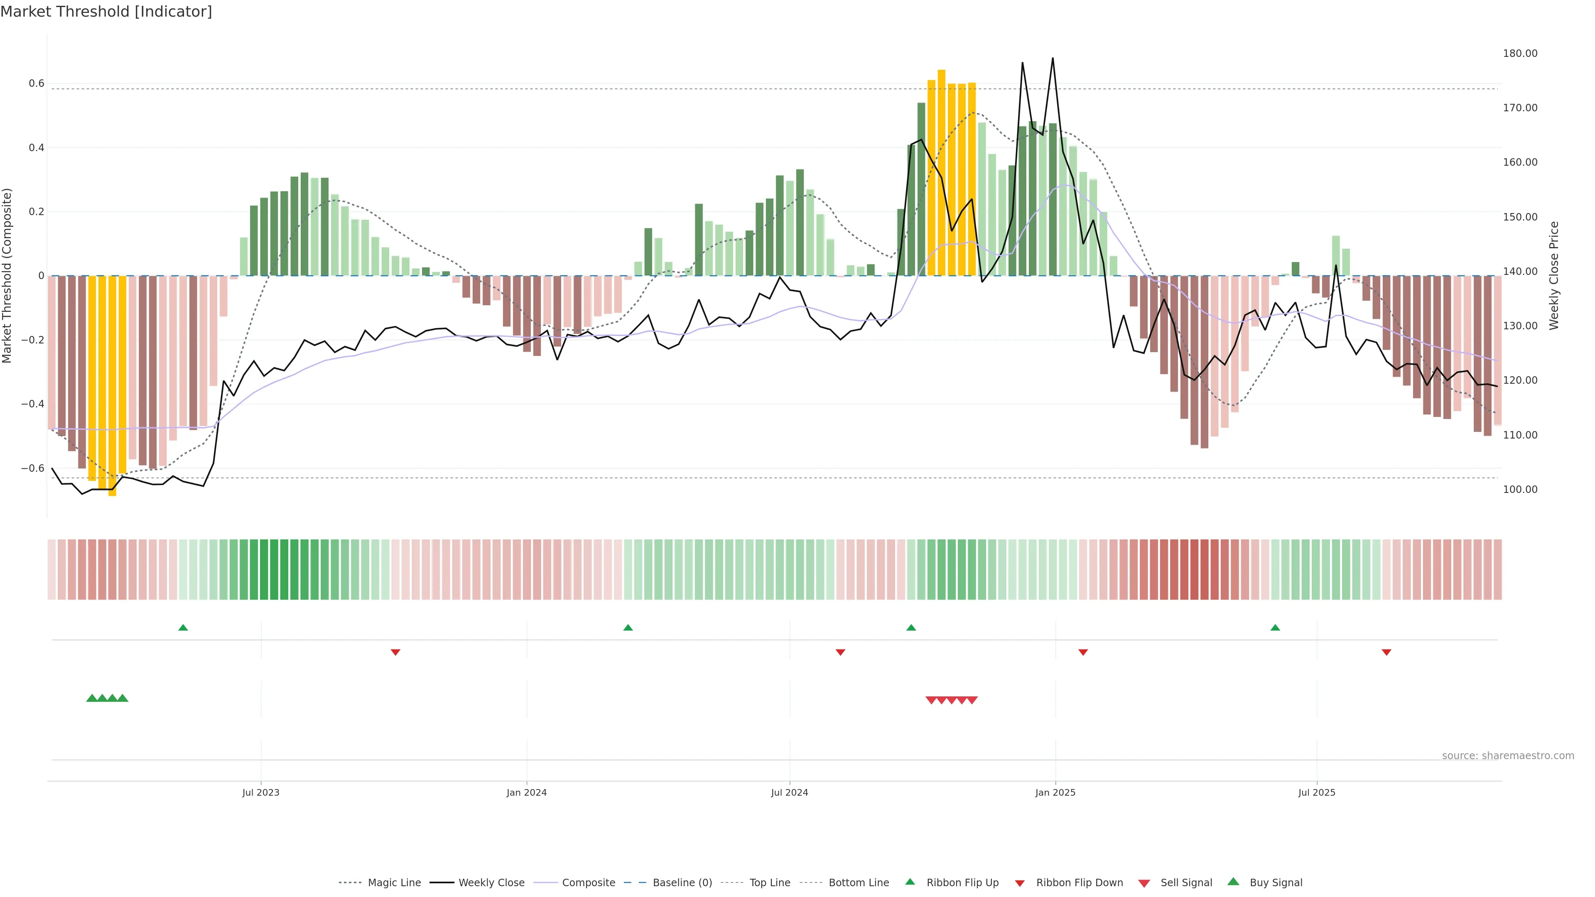Viewport: 1595px width, 897px height.
Task: Click the Jan 2025 x-axis label
Action: pos(1055,792)
